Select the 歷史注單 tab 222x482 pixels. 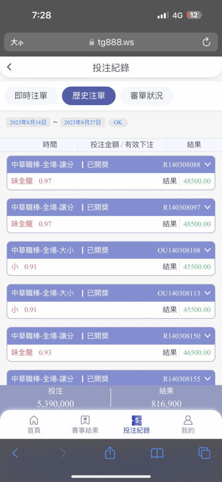click(x=89, y=96)
